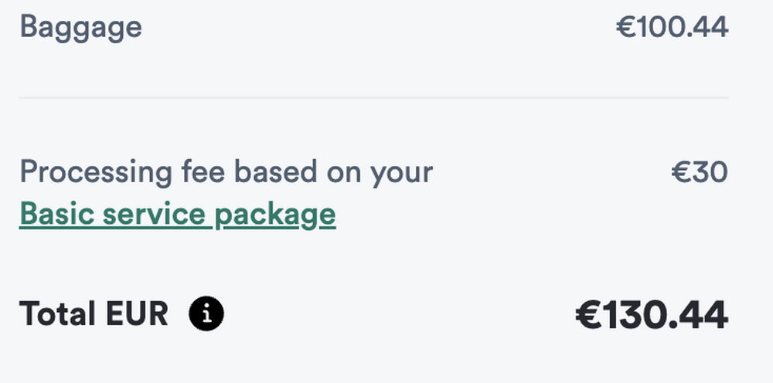The image size is (773, 383).
Task: View details of the Basic service package
Action: tap(178, 215)
